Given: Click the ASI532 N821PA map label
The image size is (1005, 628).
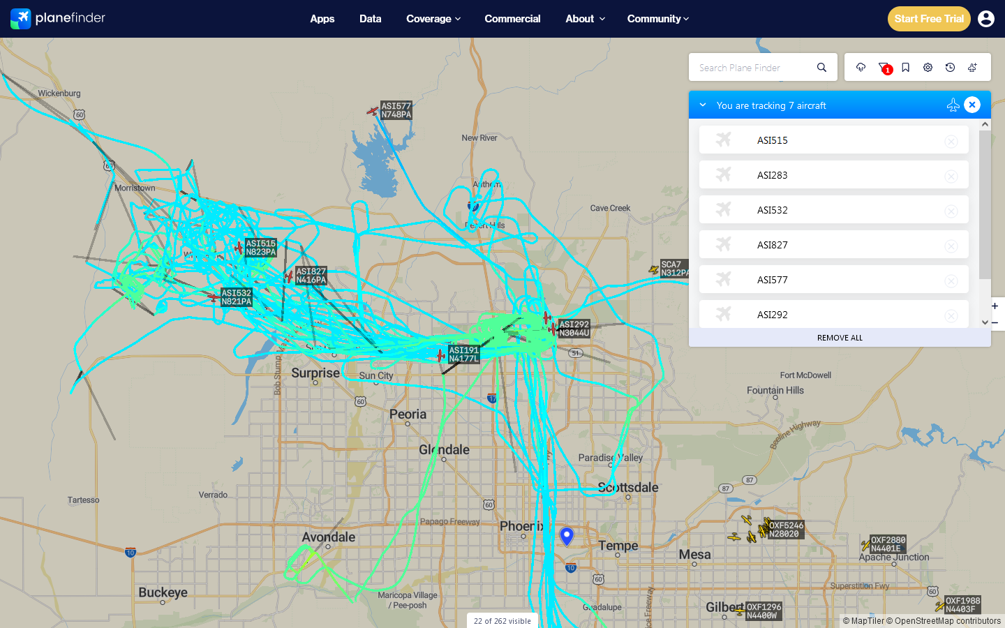Looking at the screenshot, I should tap(237, 297).
